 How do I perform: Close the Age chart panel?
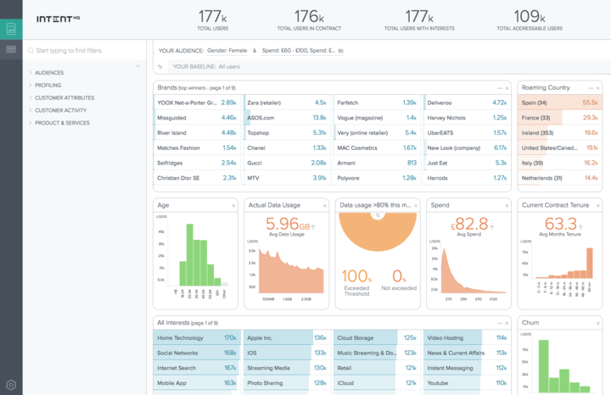(x=233, y=206)
